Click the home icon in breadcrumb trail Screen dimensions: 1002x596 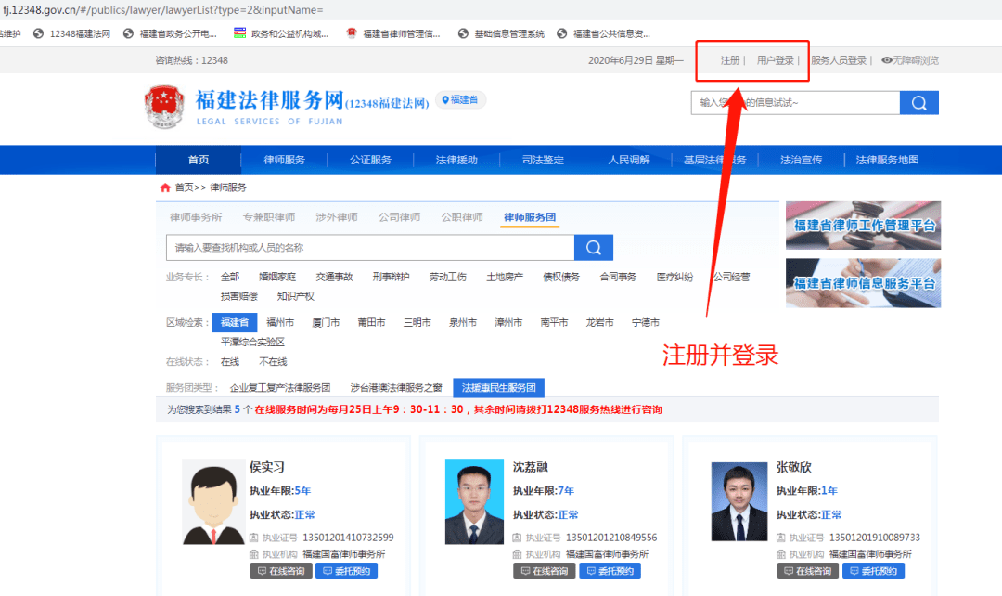click(163, 187)
